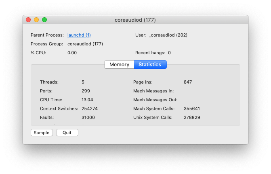Close the coreaudiod window with red button
This screenshot has width=271, height=174.
click(x=28, y=20)
